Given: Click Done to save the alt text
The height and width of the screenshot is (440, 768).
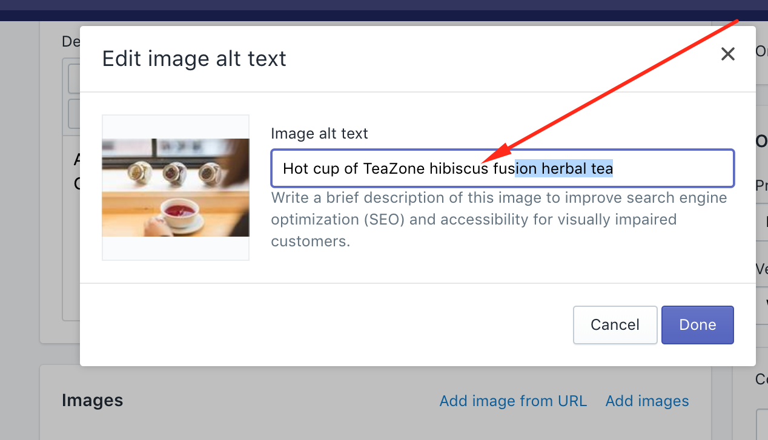Looking at the screenshot, I should 697,324.
